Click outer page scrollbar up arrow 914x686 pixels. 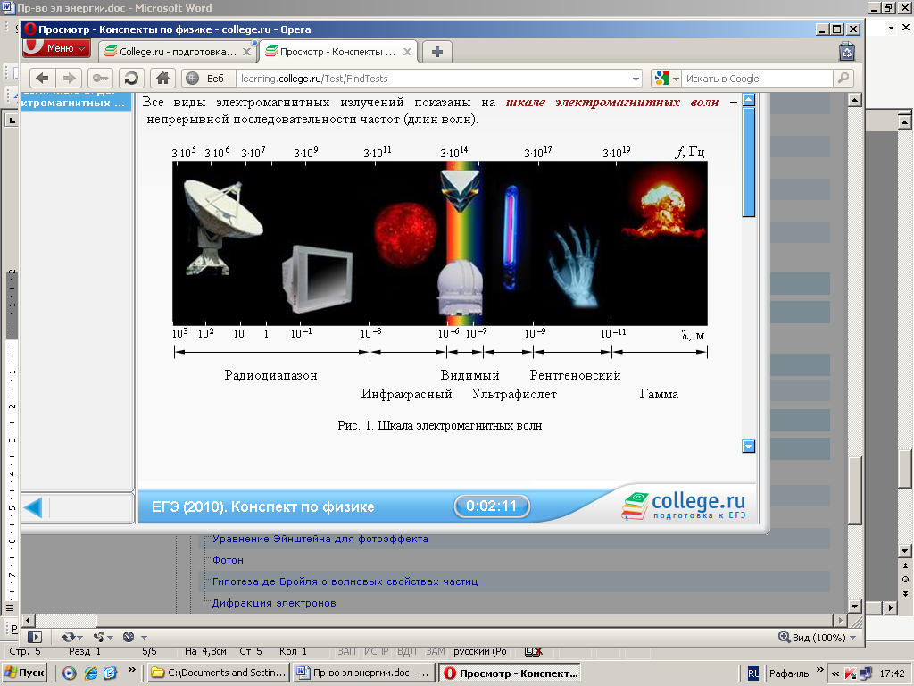pyautogui.click(x=854, y=100)
